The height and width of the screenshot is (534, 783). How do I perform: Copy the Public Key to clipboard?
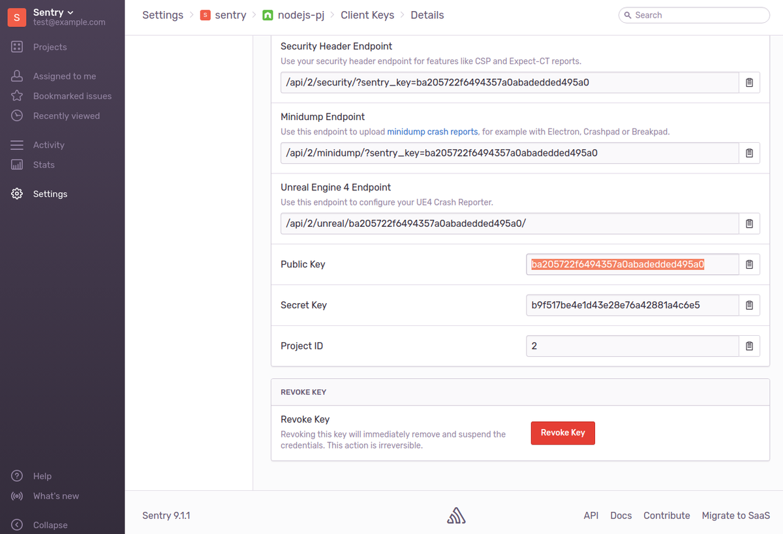point(749,265)
